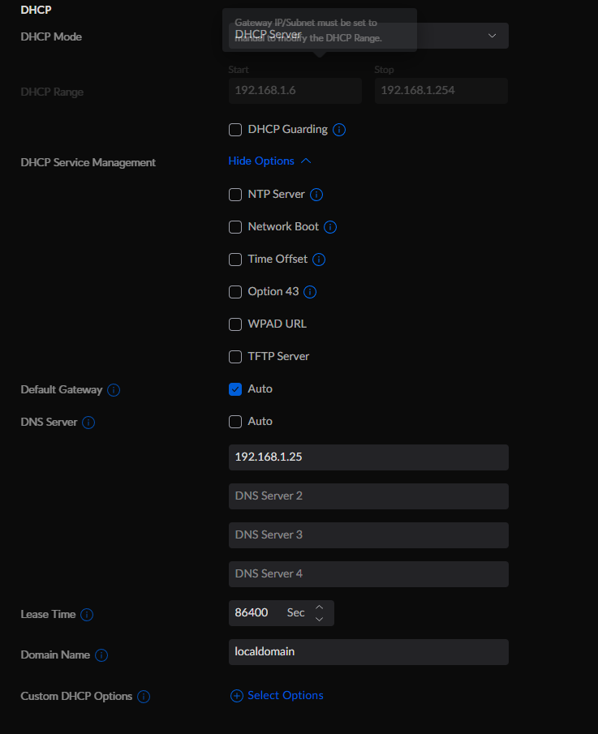Click the Hide Options link
Screen dimensions: 598x734
pyautogui.click(x=261, y=161)
